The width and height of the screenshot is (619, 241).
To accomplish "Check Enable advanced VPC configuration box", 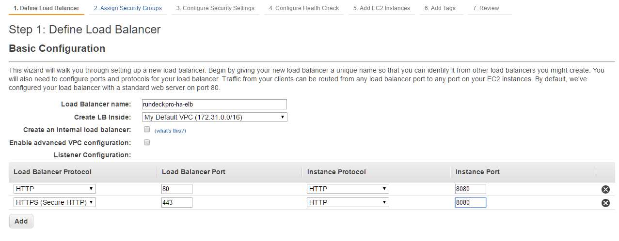I will pyautogui.click(x=147, y=142).
